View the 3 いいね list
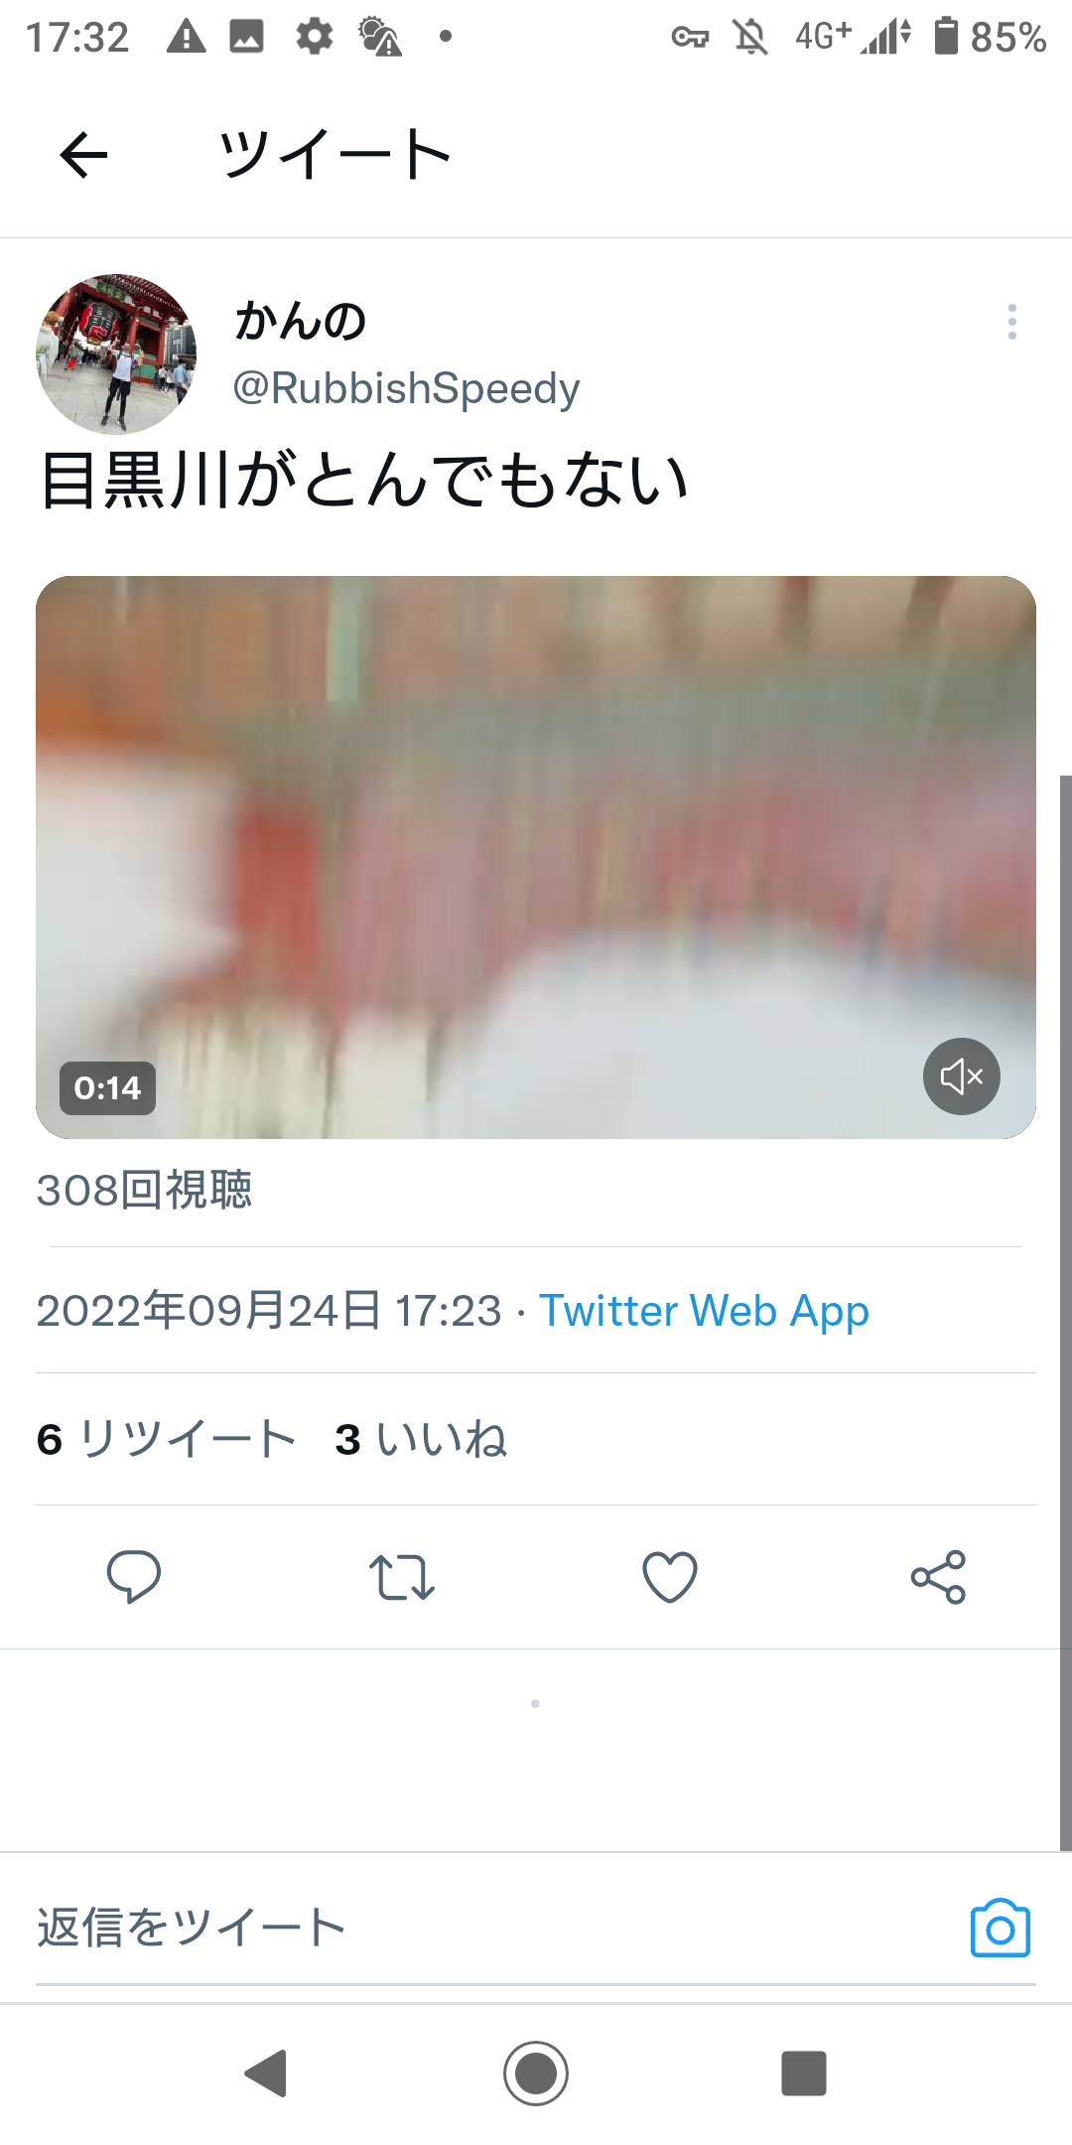Viewport: 1072px width, 2145px height. [421, 1439]
